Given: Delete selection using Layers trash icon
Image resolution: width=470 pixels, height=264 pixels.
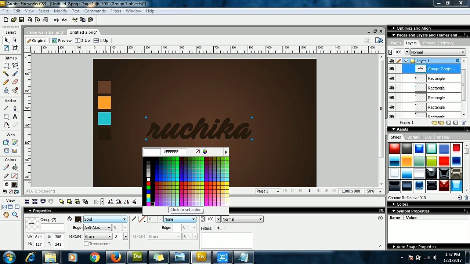Looking at the screenshot, I should click(463, 122).
